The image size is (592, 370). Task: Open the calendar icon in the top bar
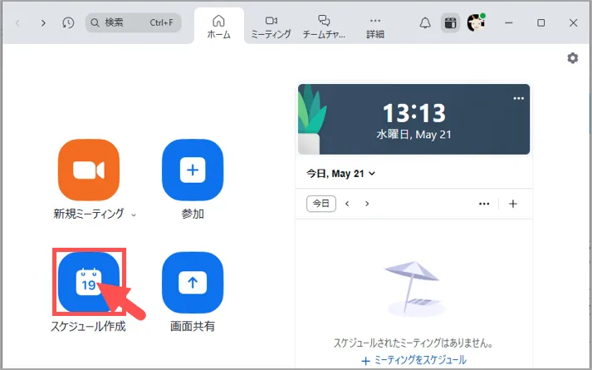450,23
